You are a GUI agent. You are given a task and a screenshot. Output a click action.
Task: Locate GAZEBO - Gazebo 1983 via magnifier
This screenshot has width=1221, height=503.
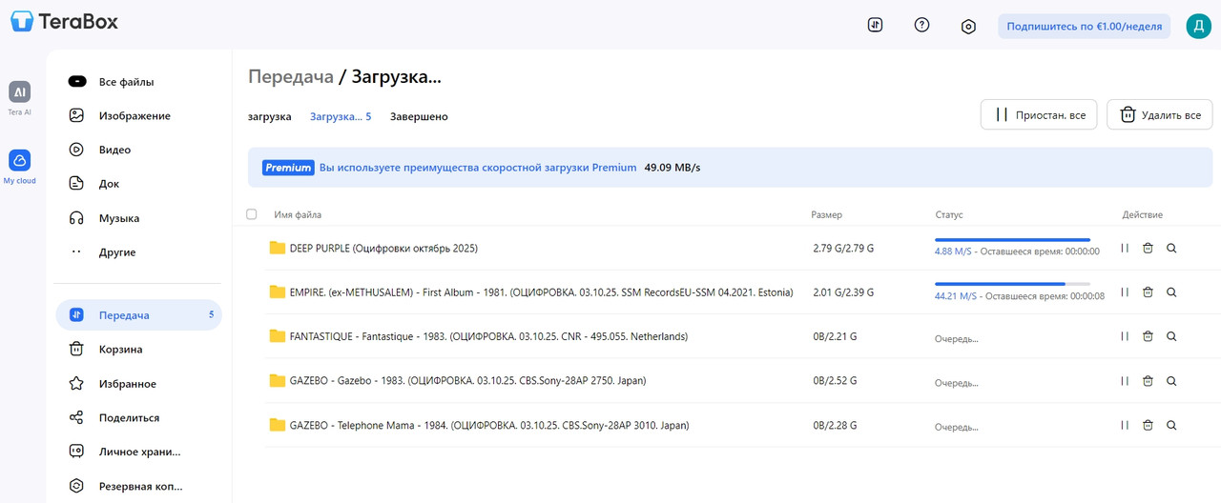coord(1171,381)
